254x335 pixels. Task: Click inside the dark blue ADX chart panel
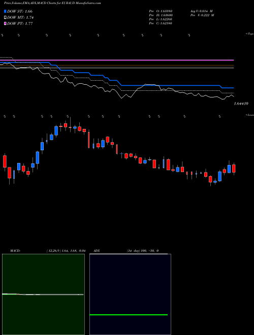click(130, 294)
